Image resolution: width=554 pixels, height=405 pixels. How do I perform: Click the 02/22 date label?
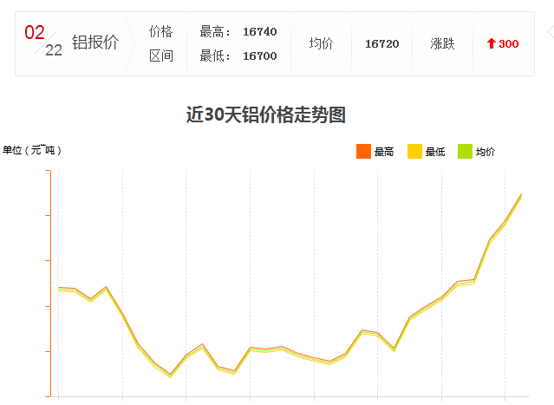click(x=43, y=42)
